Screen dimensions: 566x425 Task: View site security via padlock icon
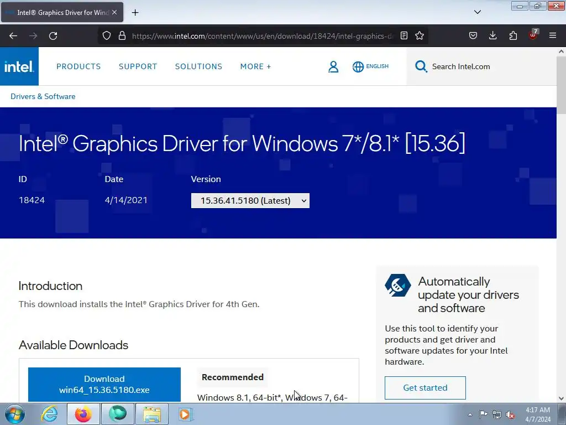[122, 35]
